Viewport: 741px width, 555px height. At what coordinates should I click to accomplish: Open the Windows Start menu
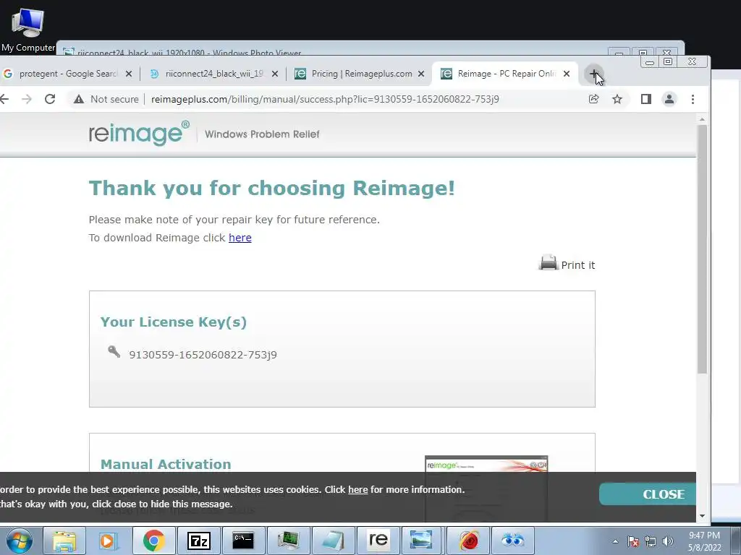pyautogui.click(x=20, y=541)
